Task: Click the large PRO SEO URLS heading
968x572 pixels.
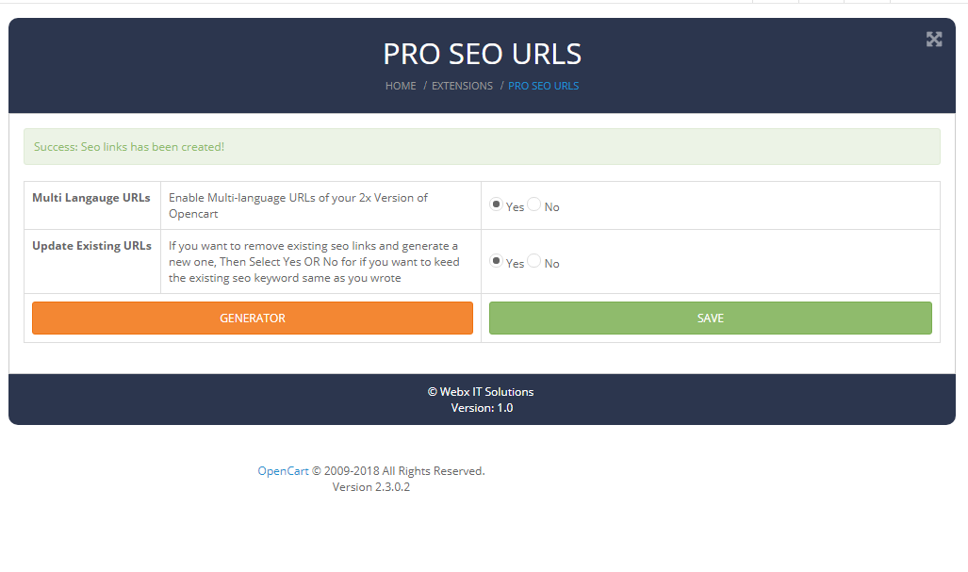Action: pos(483,55)
